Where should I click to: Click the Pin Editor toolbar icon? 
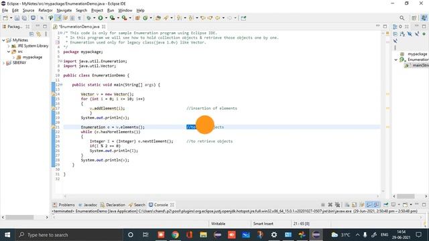click(243, 18)
